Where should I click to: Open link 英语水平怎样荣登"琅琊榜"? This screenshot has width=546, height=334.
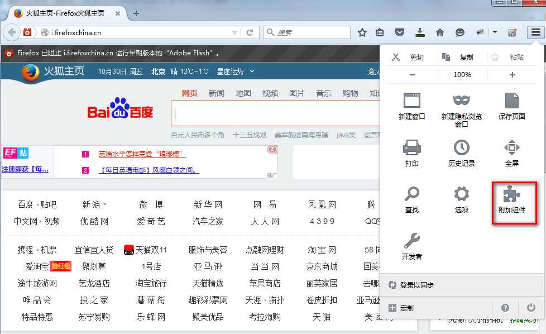tap(142, 154)
